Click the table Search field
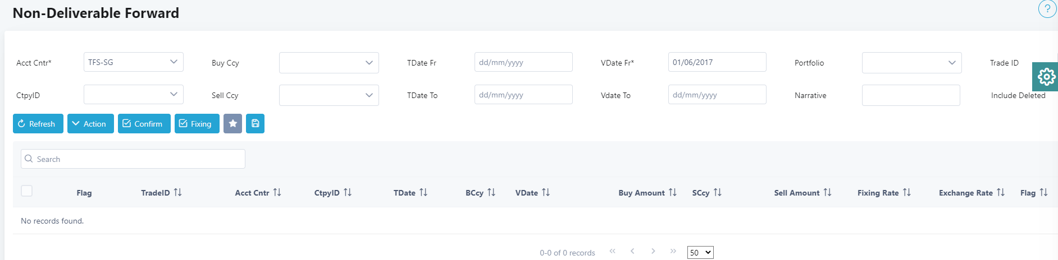1058x260 pixels. tap(133, 159)
